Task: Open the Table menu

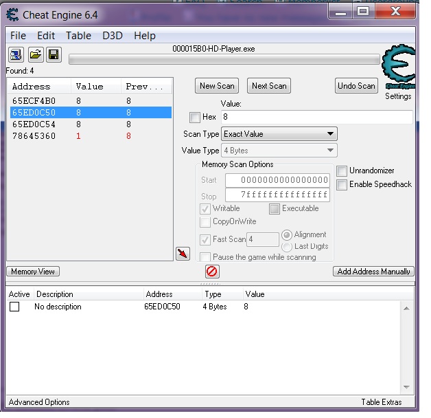Action: coord(78,36)
